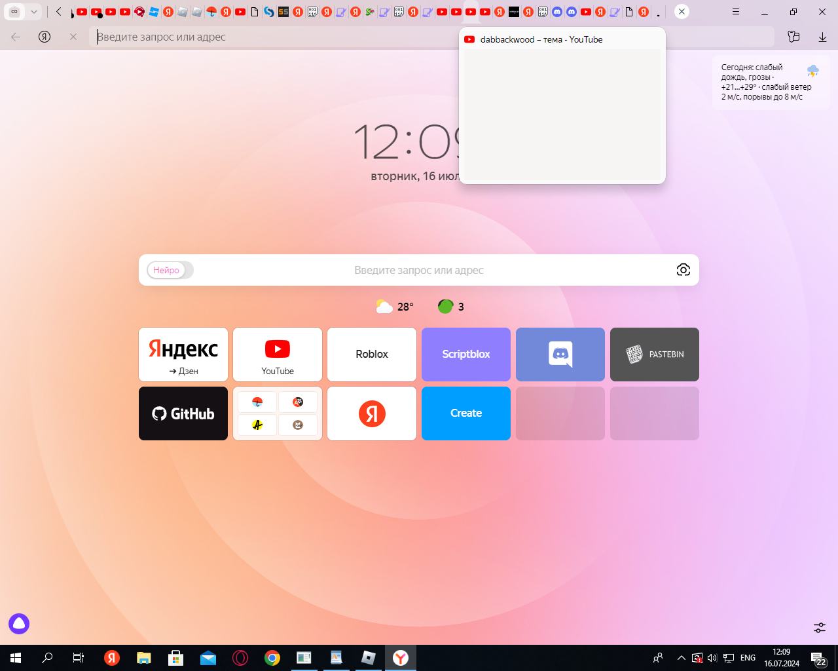Viewport: 838px width, 671px height.
Task: Open the Discord tile
Action: click(x=560, y=355)
